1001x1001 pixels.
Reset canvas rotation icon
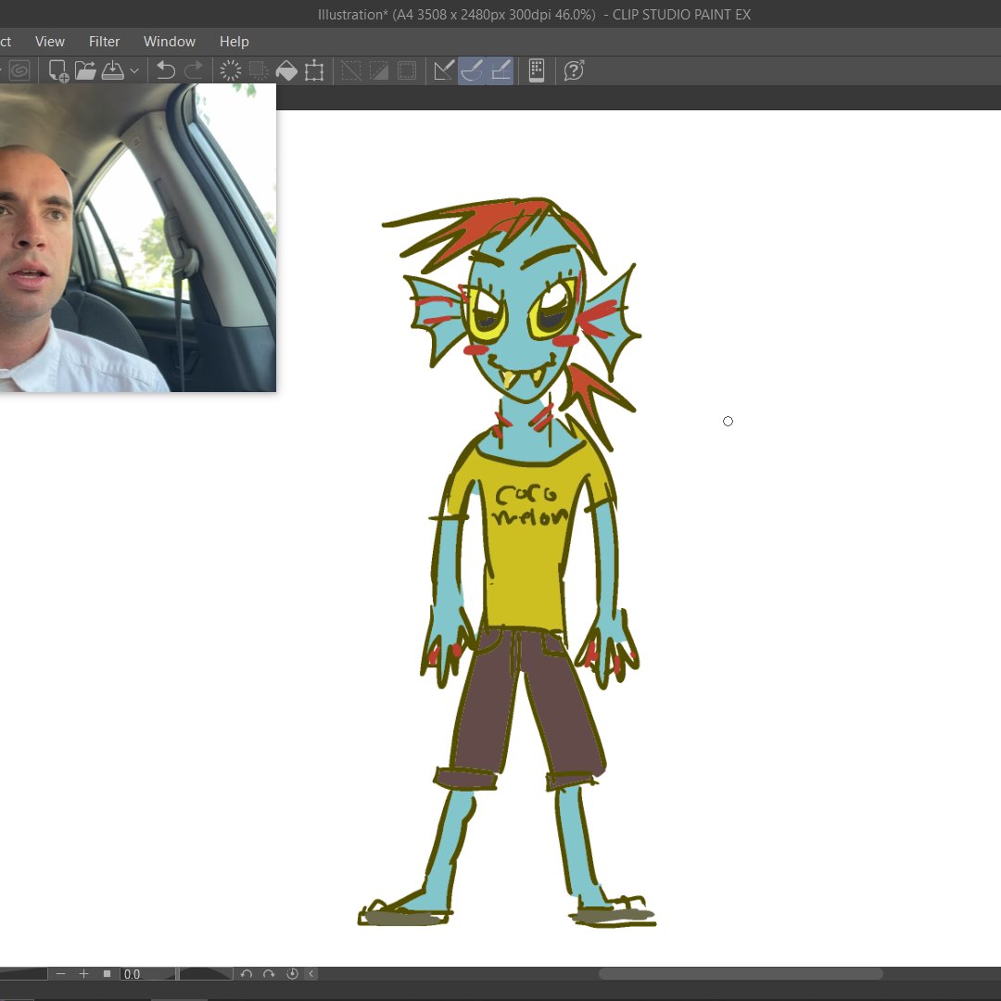(292, 973)
